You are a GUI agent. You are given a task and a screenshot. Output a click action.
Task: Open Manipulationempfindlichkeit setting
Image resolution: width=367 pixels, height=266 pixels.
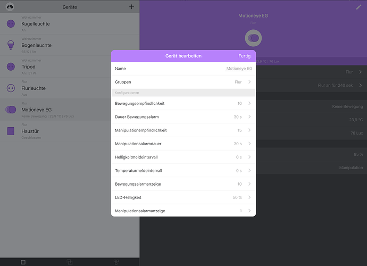(183, 130)
